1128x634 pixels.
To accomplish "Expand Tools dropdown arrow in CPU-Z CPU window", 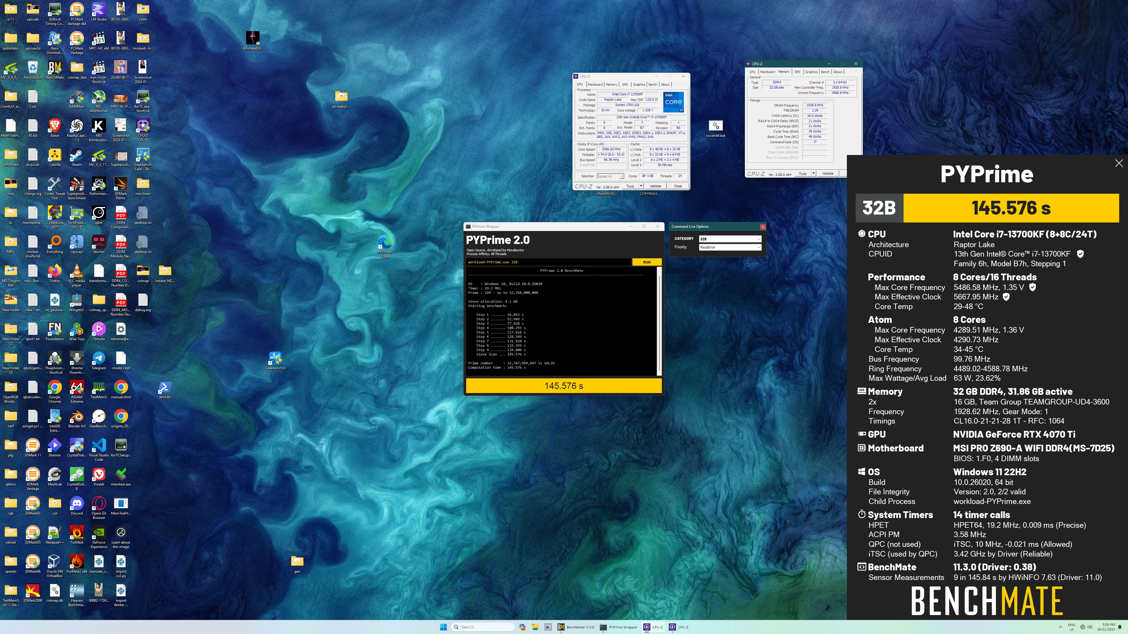I will pos(641,186).
